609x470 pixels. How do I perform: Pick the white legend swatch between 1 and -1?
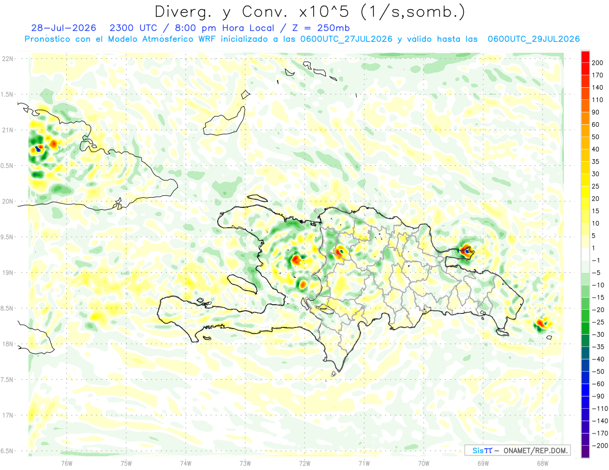(585, 255)
